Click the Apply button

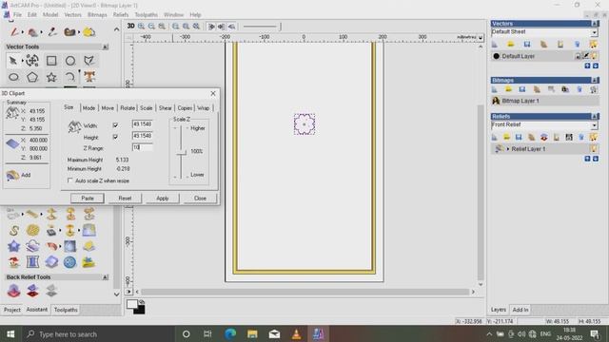pos(163,199)
